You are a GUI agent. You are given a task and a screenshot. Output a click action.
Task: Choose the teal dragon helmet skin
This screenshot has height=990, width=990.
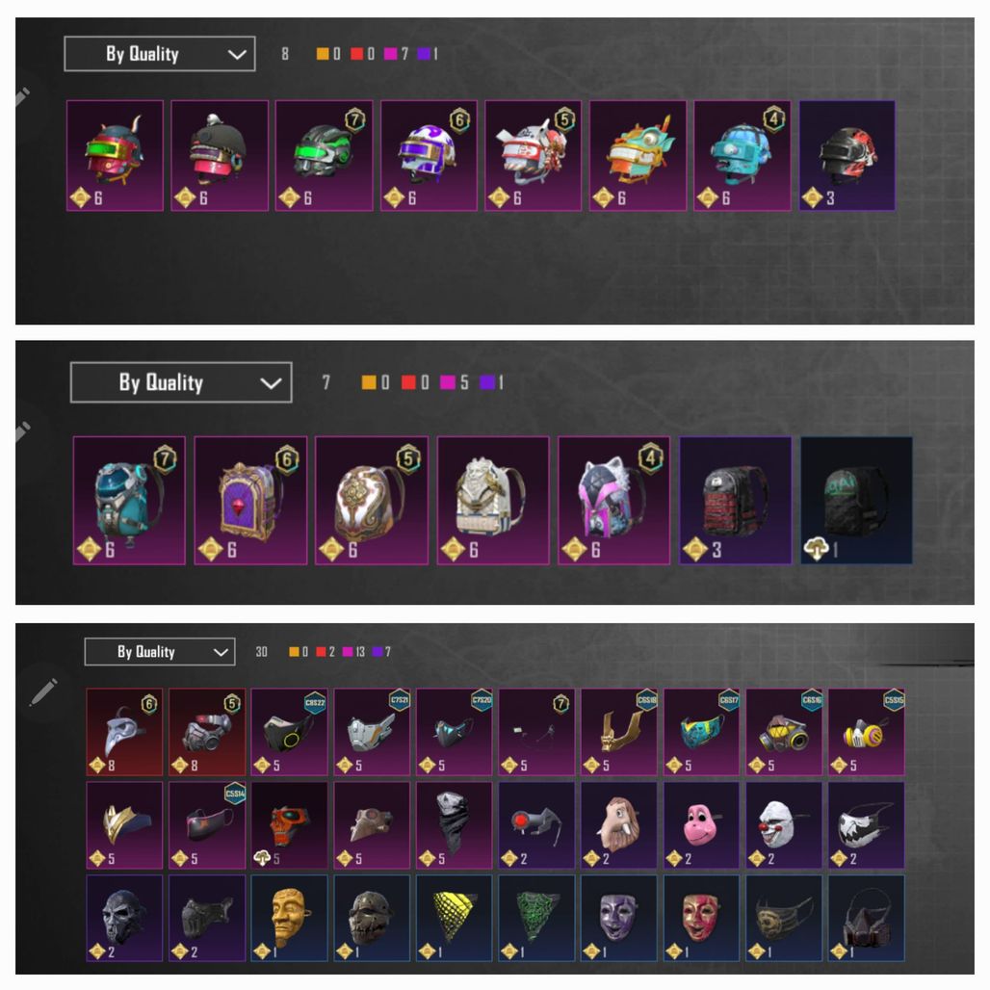pyautogui.click(x=638, y=155)
